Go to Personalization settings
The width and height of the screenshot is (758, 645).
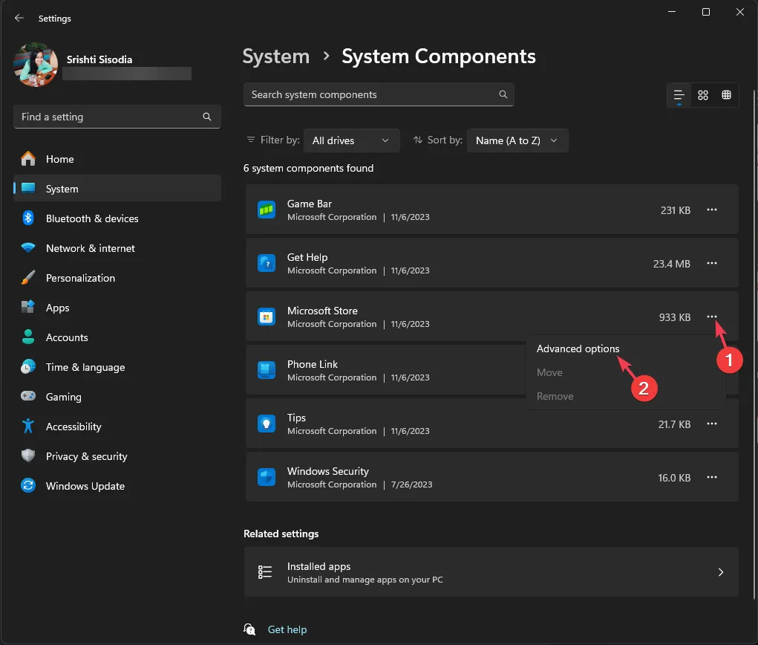[x=117, y=278]
